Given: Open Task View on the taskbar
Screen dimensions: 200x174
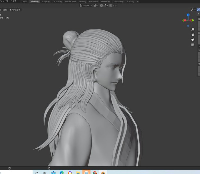Looking at the screenshot, I should coord(45,173).
